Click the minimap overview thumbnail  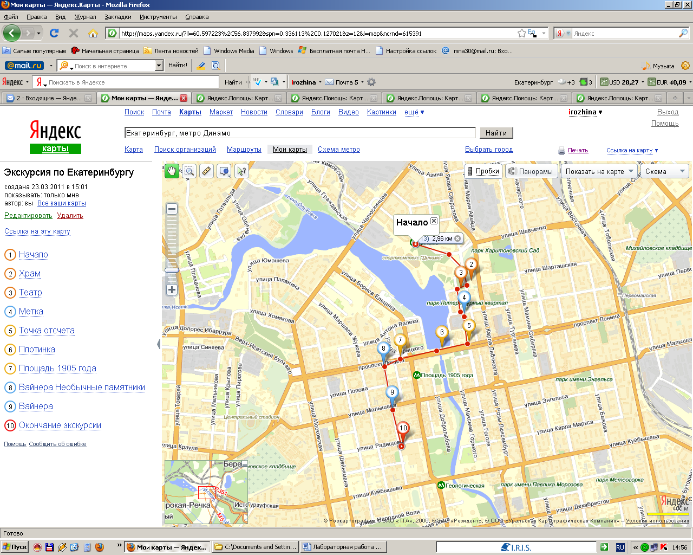click(x=206, y=492)
